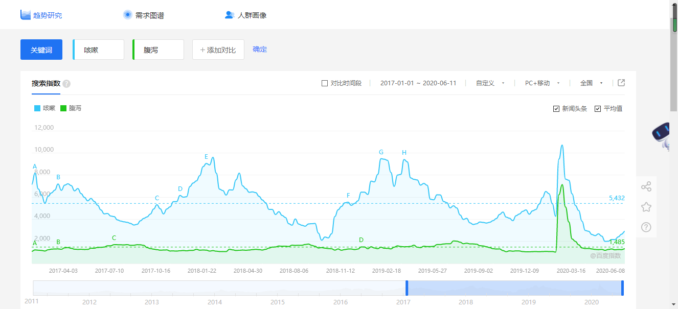Image resolution: width=678 pixels, height=309 pixels.
Task: Click blue news marker C on chart
Action: 157,198
